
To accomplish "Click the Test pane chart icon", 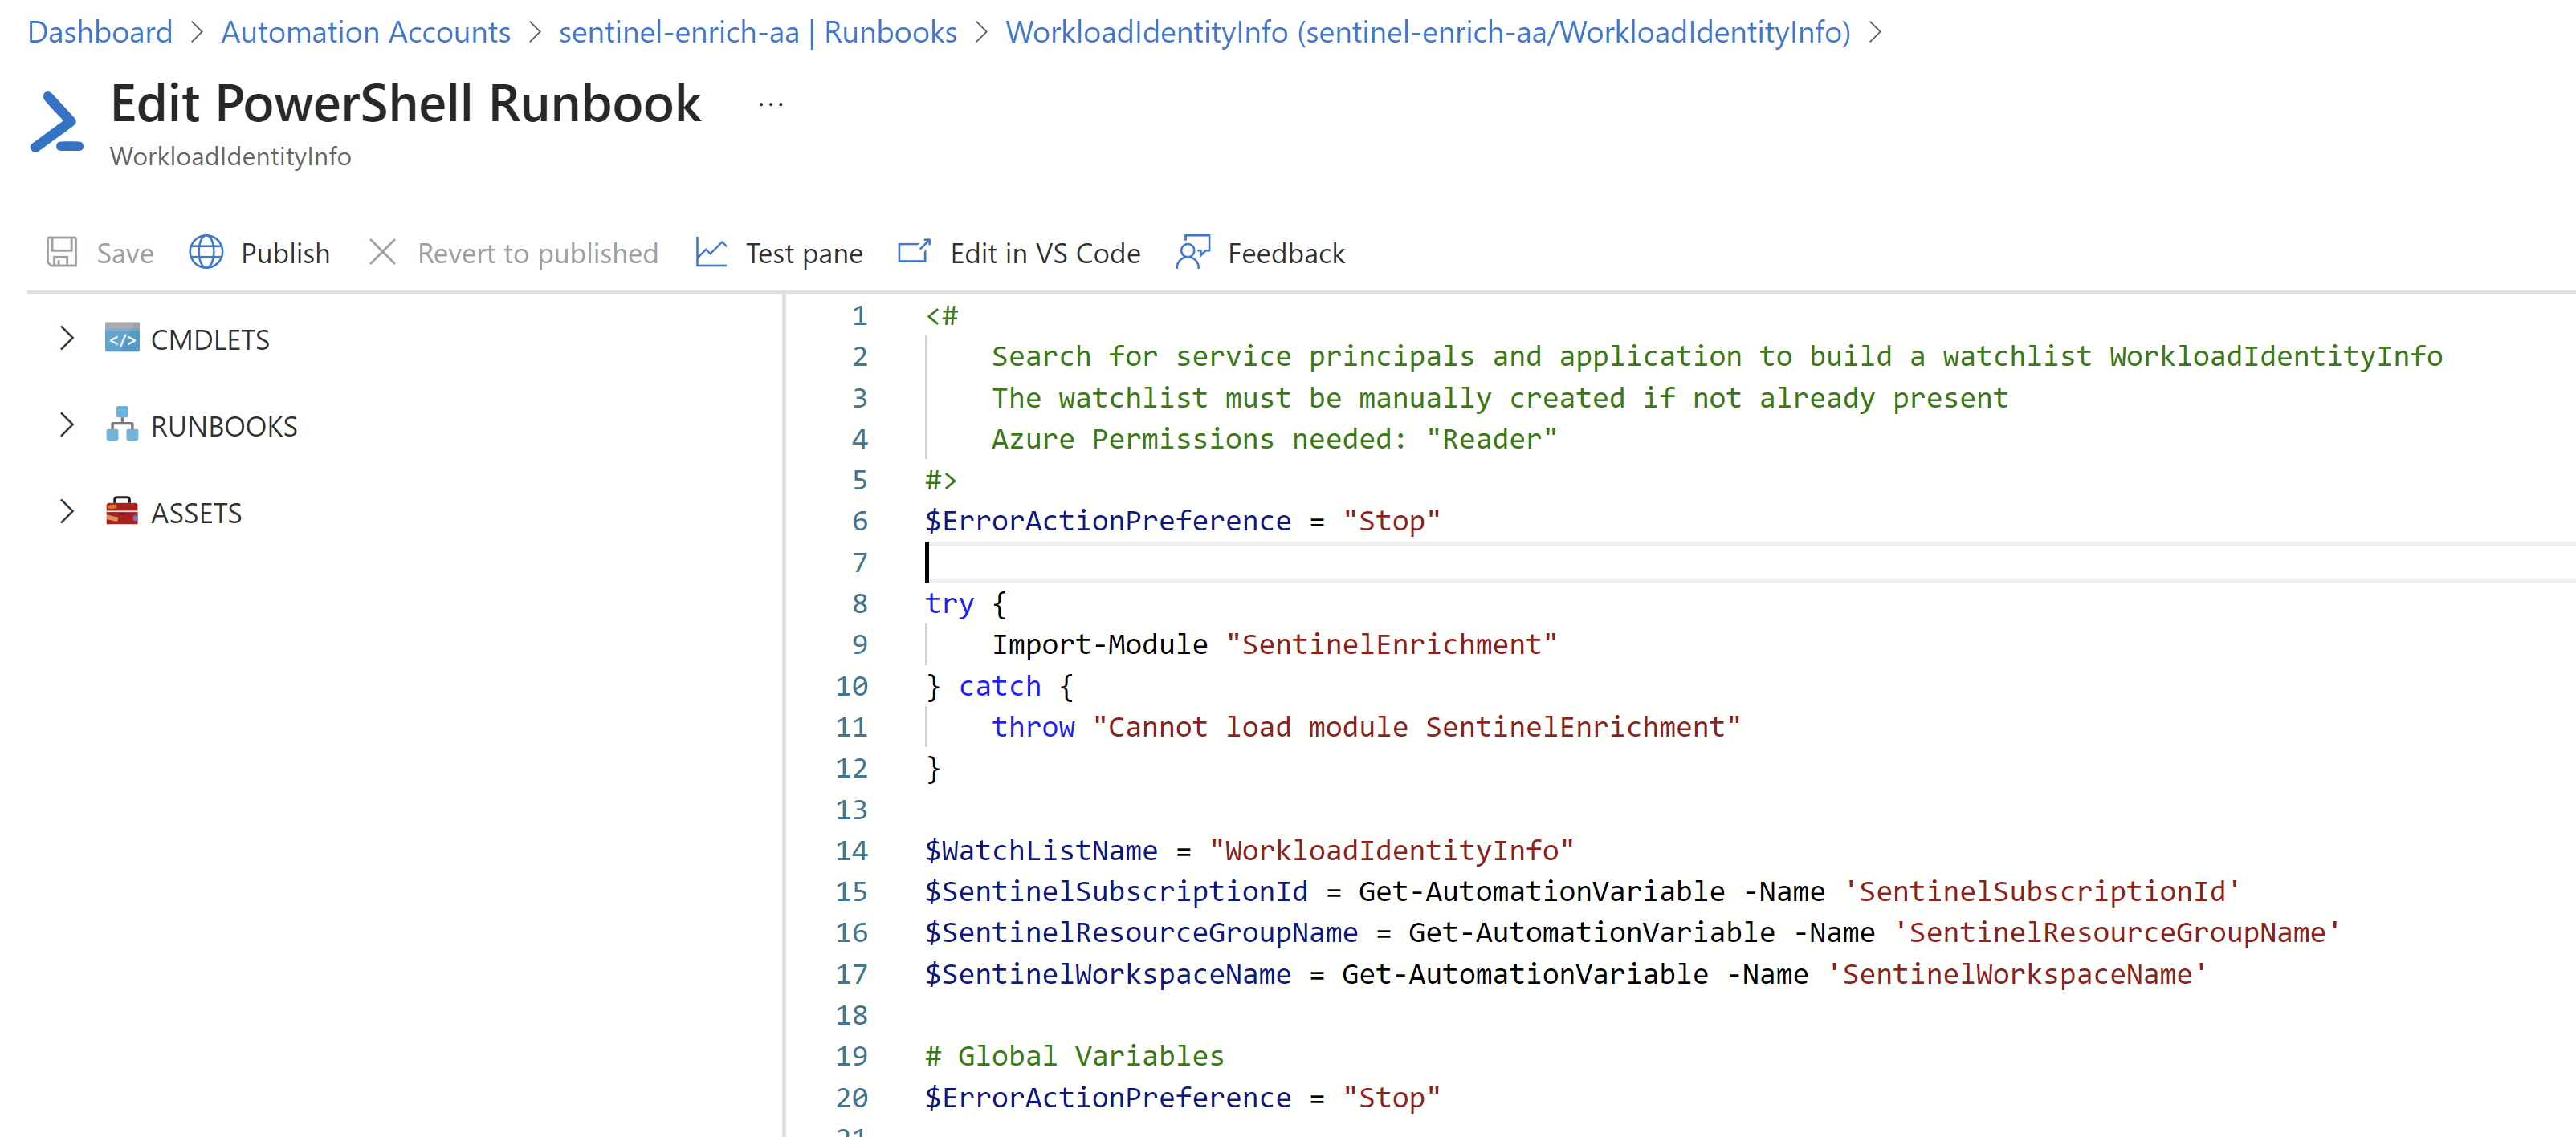I will pos(711,253).
